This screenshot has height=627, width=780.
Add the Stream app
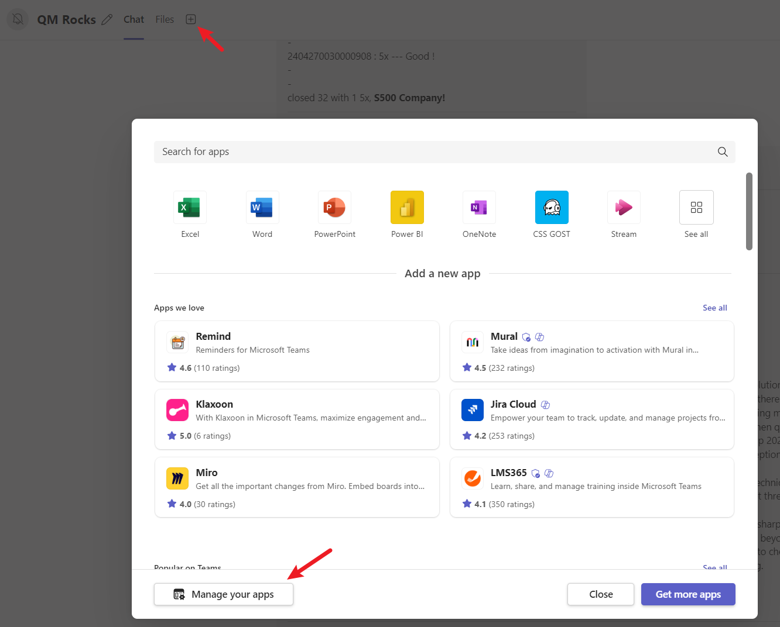pos(624,208)
